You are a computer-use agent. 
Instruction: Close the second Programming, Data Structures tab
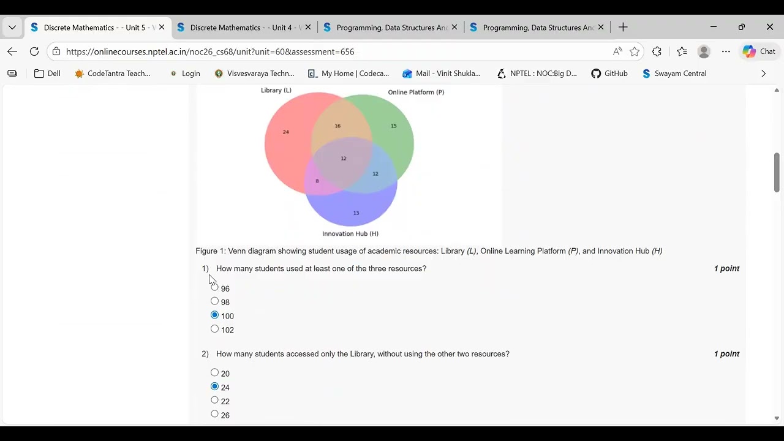tap(601, 28)
